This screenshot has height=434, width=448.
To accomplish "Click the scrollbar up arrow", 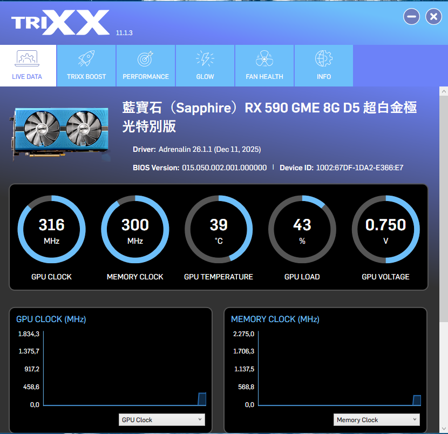I will tap(444, 91).
